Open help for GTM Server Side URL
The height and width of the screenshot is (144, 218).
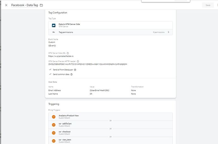(x=68, y=53)
